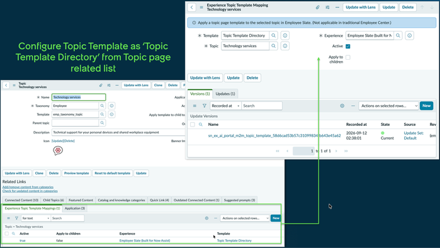The height and width of the screenshot is (248, 440).
Task: Open the Featured Content tab
Action: 81,200
